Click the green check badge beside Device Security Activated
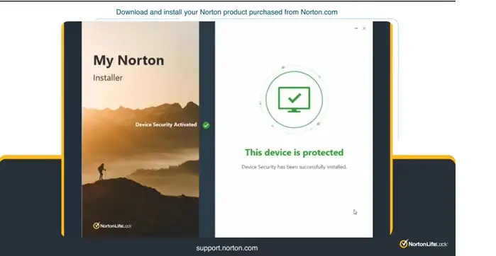The width and height of the screenshot is (496, 256). point(206,125)
